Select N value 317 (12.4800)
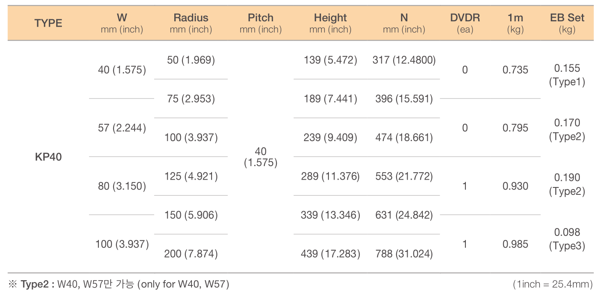Image resolution: width=602 pixels, height=299 pixels. [x=404, y=60]
